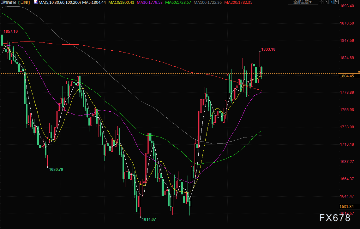Screen dimensions: 360x229
Task: Click the 1687.27 axis value
Action: point(347,161)
